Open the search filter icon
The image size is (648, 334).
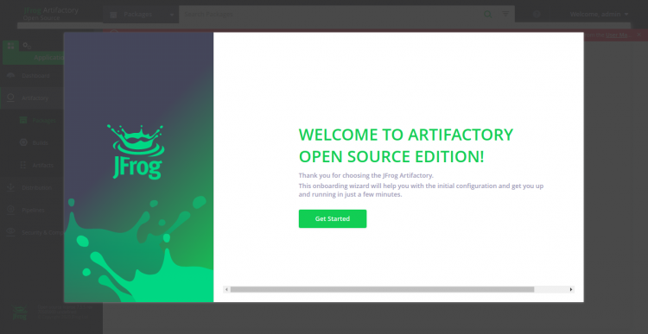point(505,15)
